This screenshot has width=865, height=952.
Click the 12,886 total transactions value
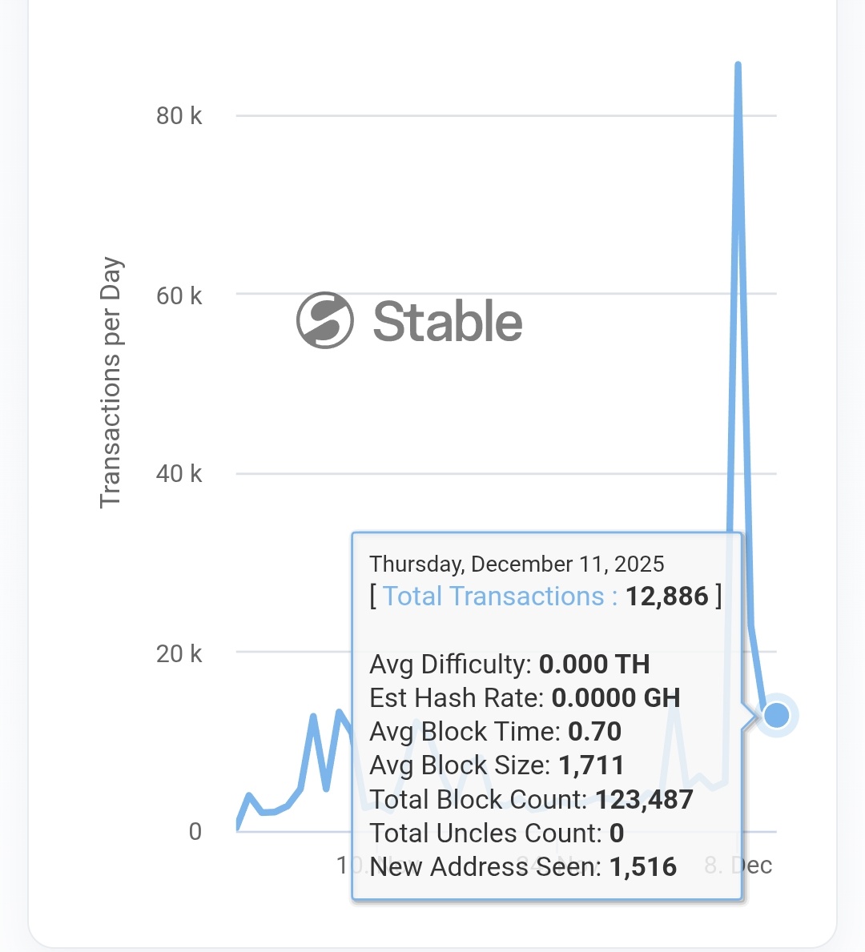click(666, 597)
